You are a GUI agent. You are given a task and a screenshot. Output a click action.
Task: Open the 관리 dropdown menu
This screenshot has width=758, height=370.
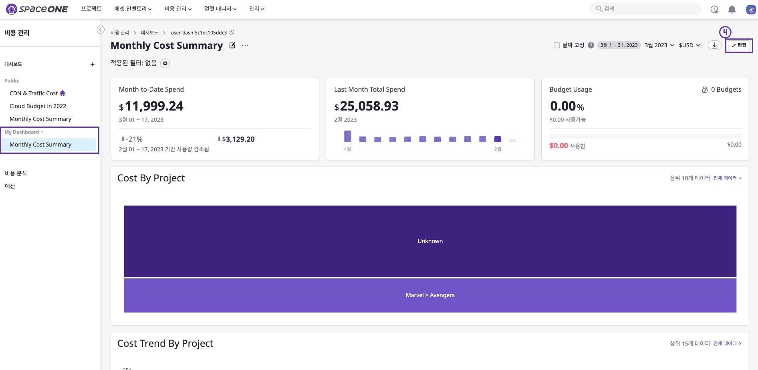tap(256, 9)
